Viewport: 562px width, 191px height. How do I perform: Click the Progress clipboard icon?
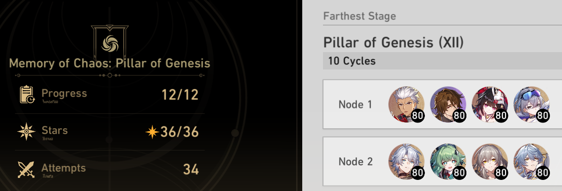tap(27, 95)
